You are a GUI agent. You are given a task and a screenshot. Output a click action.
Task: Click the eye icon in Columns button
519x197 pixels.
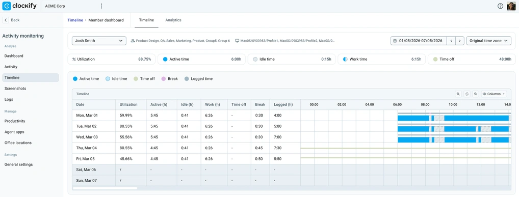tap(484, 94)
